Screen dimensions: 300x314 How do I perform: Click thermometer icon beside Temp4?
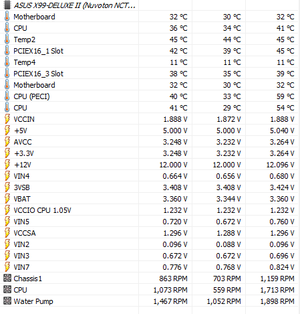(7, 62)
